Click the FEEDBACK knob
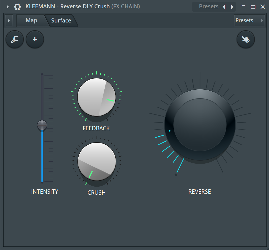 coord(96,97)
